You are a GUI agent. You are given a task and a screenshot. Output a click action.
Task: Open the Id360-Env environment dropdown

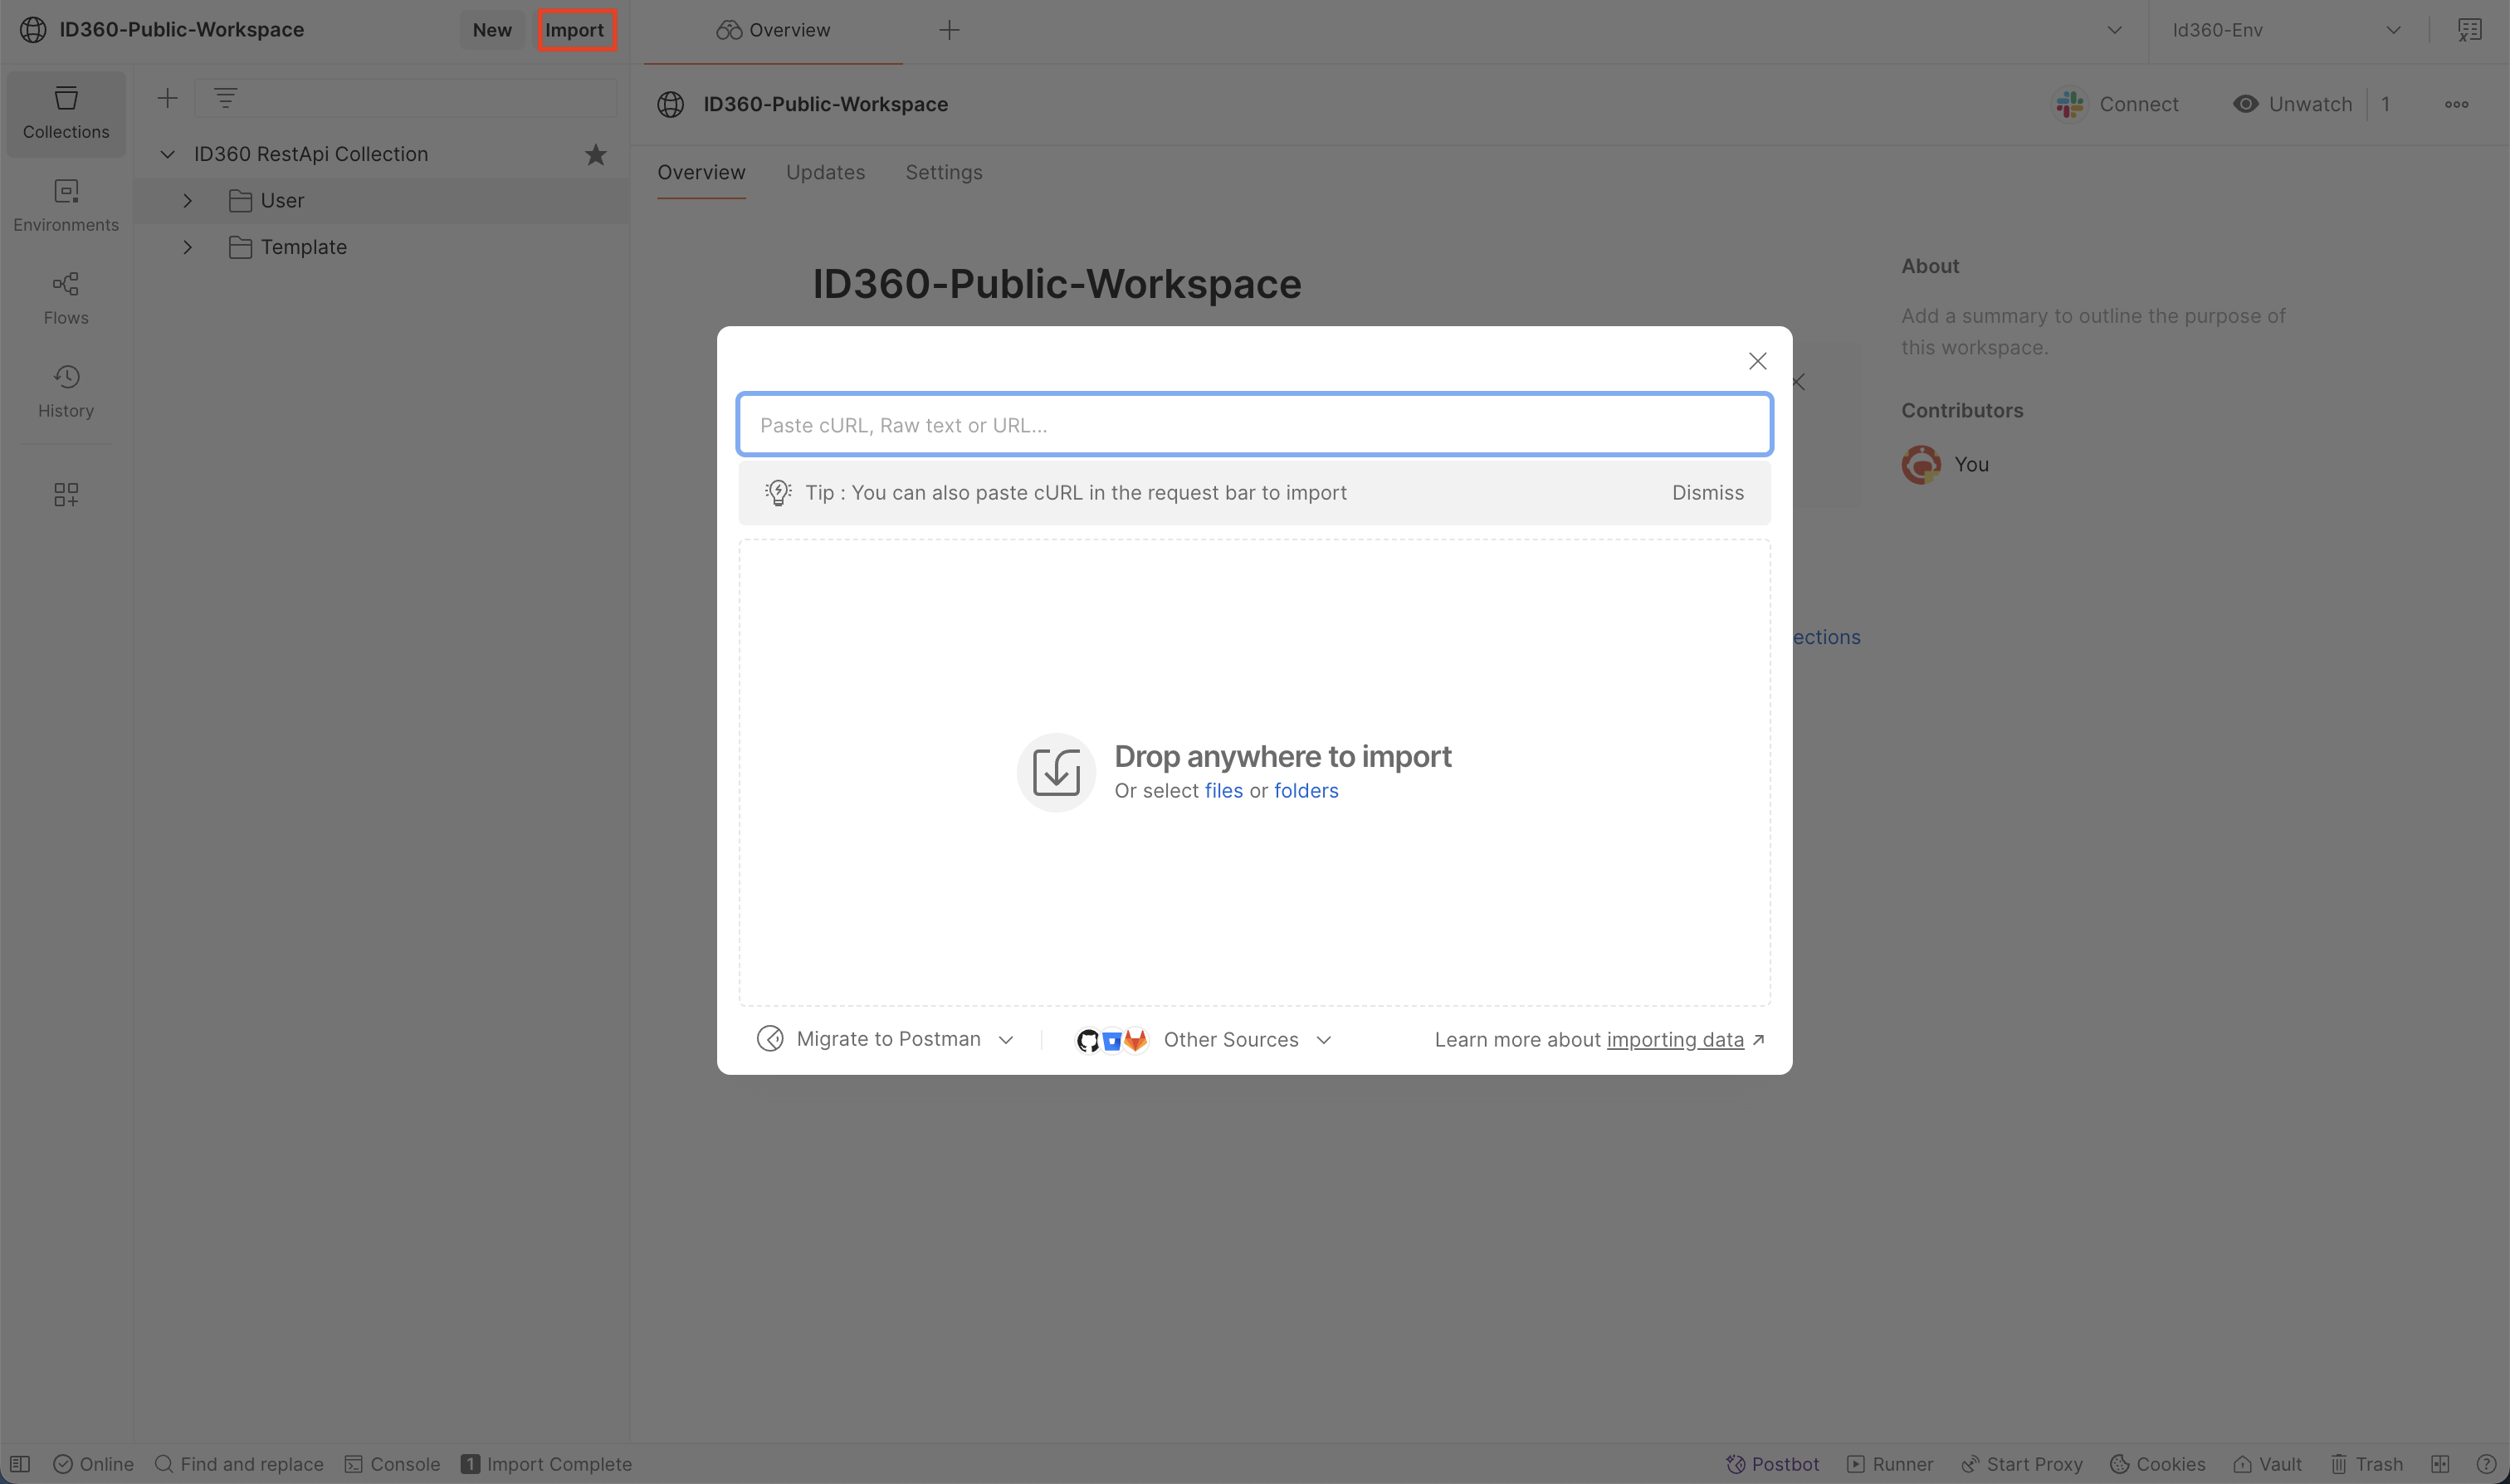[x=2286, y=30]
